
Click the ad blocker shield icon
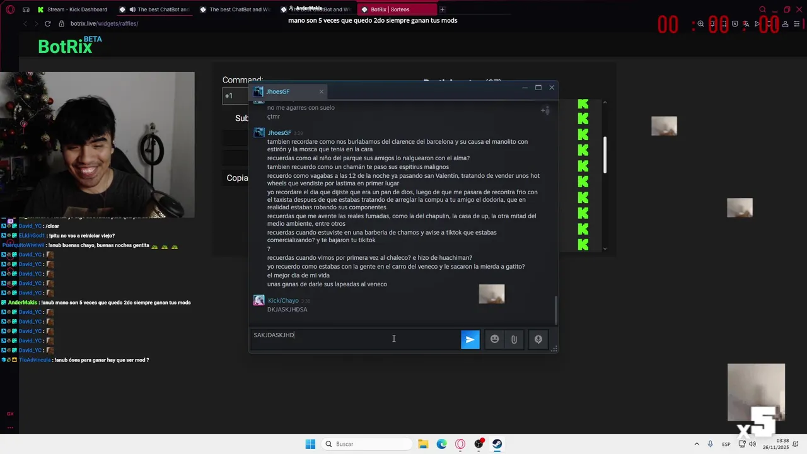pyautogui.click(x=735, y=24)
